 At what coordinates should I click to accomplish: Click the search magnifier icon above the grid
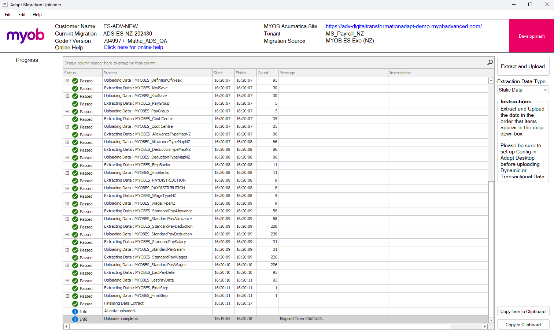(x=490, y=63)
